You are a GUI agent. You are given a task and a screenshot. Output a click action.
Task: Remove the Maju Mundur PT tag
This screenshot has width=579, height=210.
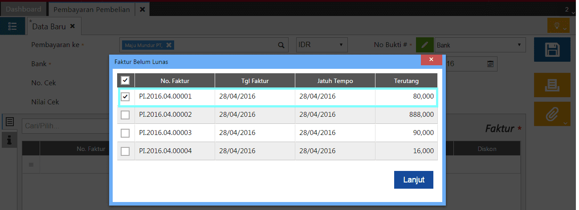pos(169,45)
